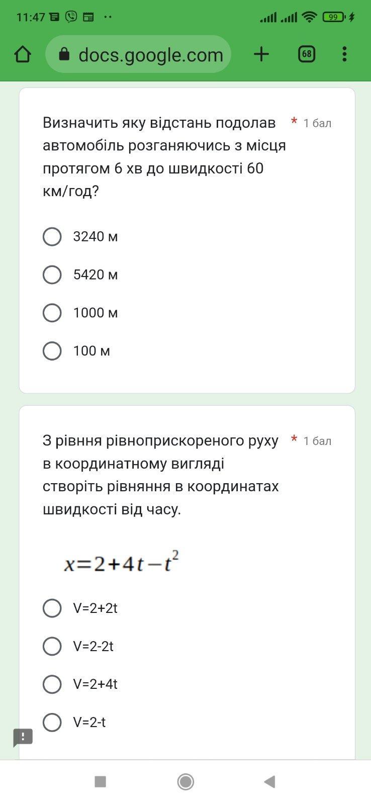Tap the report problem feedback icon

coord(23,738)
